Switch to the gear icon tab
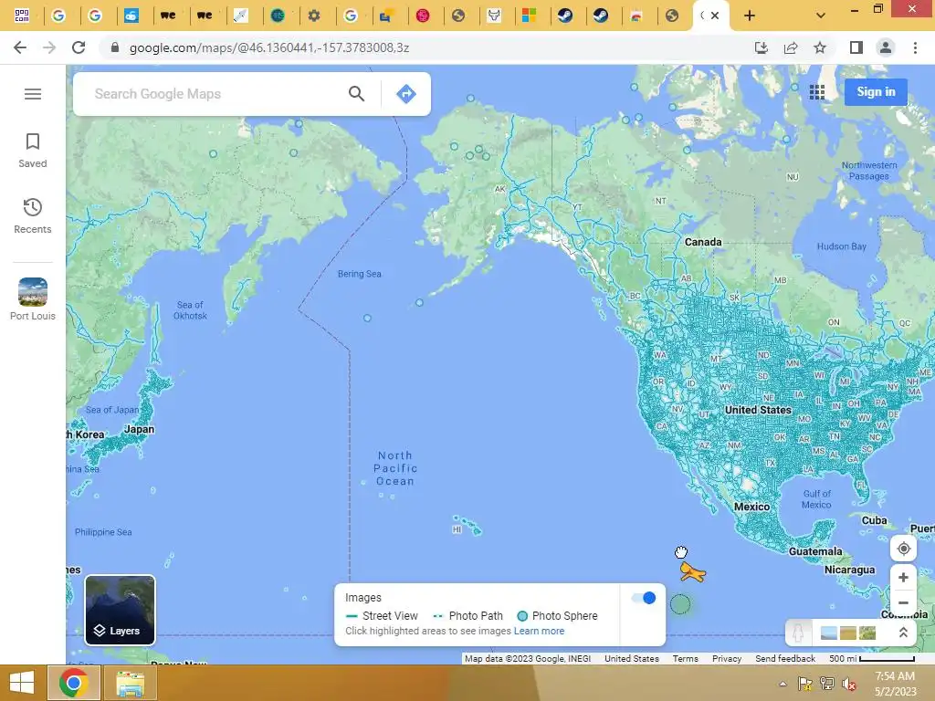 (314, 16)
